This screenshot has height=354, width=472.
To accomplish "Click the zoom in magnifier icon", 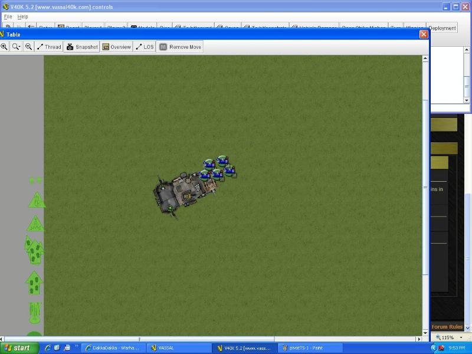I will (4, 47).
